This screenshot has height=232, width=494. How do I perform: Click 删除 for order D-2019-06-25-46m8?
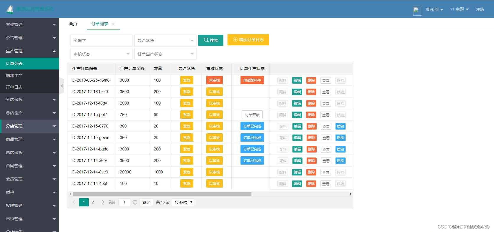tap(311, 80)
